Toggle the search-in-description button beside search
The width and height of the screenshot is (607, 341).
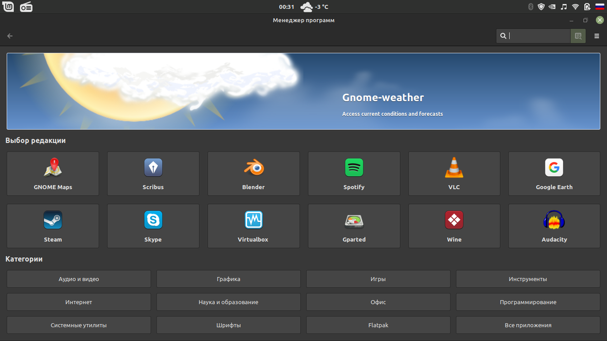pyautogui.click(x=578, y=36)
